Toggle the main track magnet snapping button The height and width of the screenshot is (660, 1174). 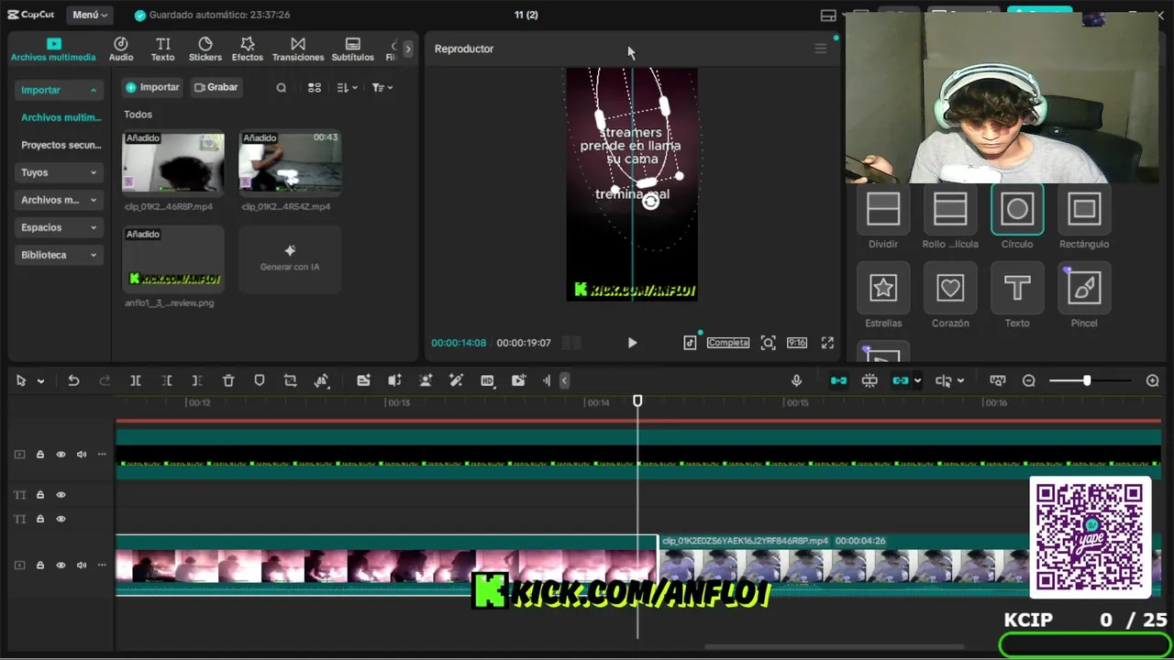point(838,380)
